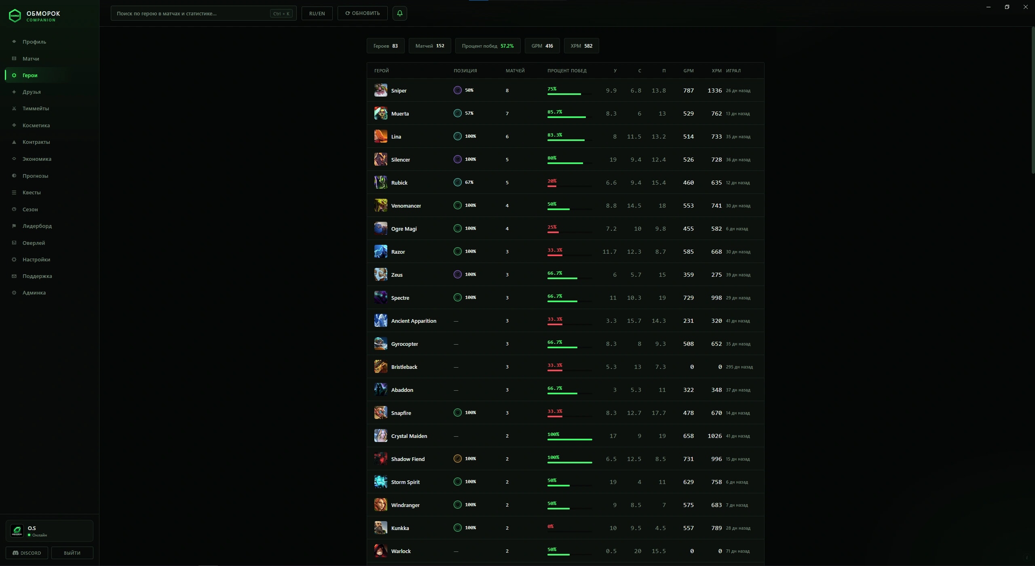This screenshot has width=1035, height=566.
Task: Click the vertical page scrollbar
Action: point(1033,101)
